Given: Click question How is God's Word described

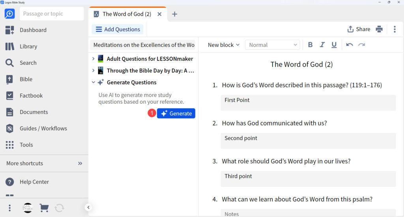Looking at the screenshot, I should 302,85.
